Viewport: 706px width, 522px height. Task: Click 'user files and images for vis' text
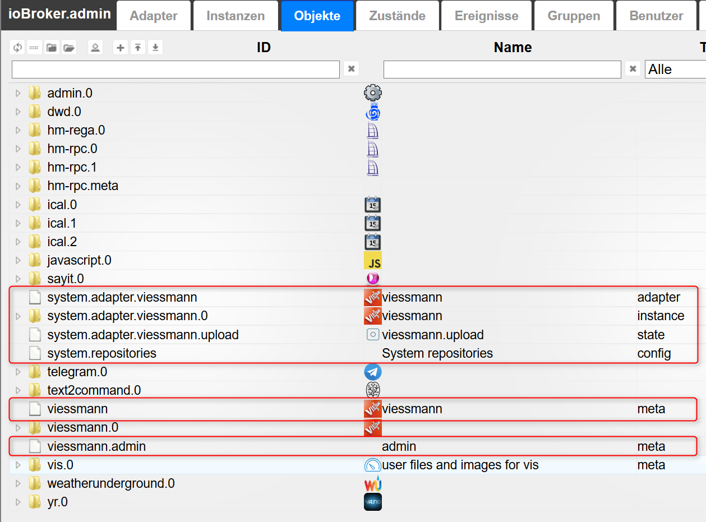(x=460, y=465)
